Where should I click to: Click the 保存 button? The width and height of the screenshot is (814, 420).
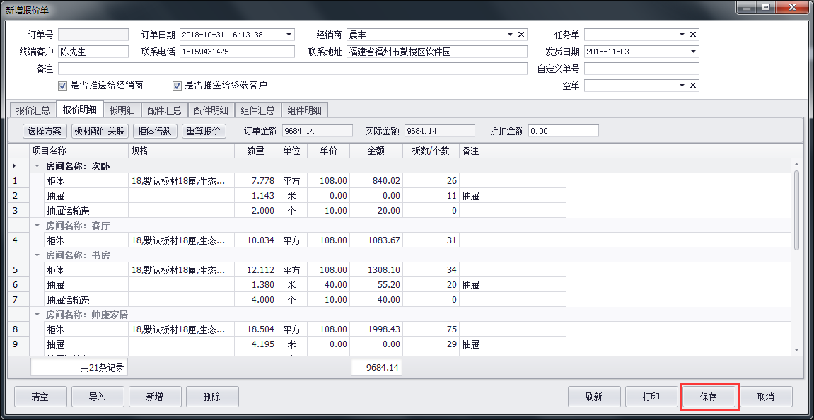point(709,397)
